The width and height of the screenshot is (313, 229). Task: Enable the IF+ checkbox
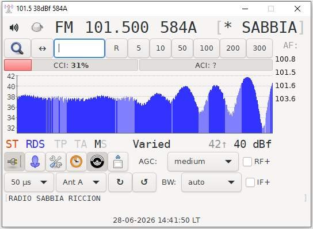[250, 182]
